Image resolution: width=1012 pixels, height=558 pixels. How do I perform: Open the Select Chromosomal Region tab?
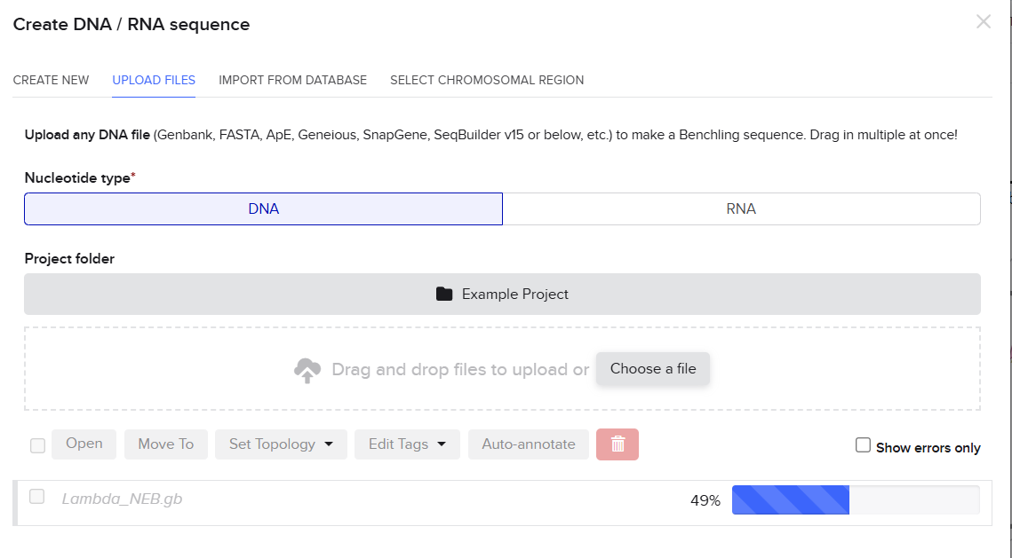pyautogui.click(x=487, y=80)
